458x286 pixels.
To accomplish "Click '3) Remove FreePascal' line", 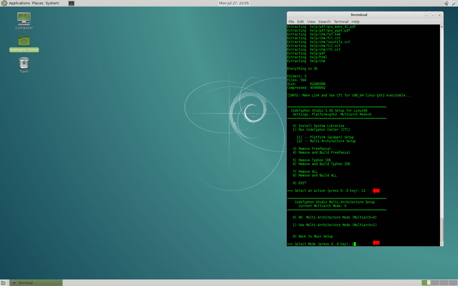I will [x=312, y=149].
